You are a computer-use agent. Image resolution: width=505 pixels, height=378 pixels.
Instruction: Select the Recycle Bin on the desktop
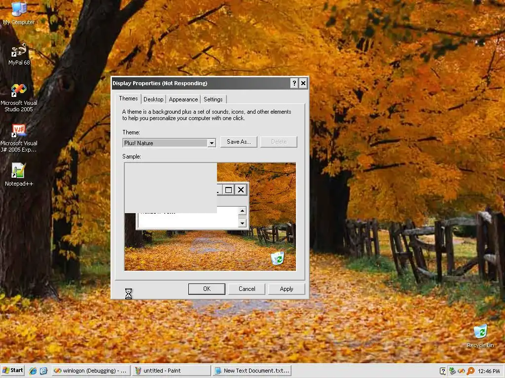pyautogui.click(x=480, y=336)
